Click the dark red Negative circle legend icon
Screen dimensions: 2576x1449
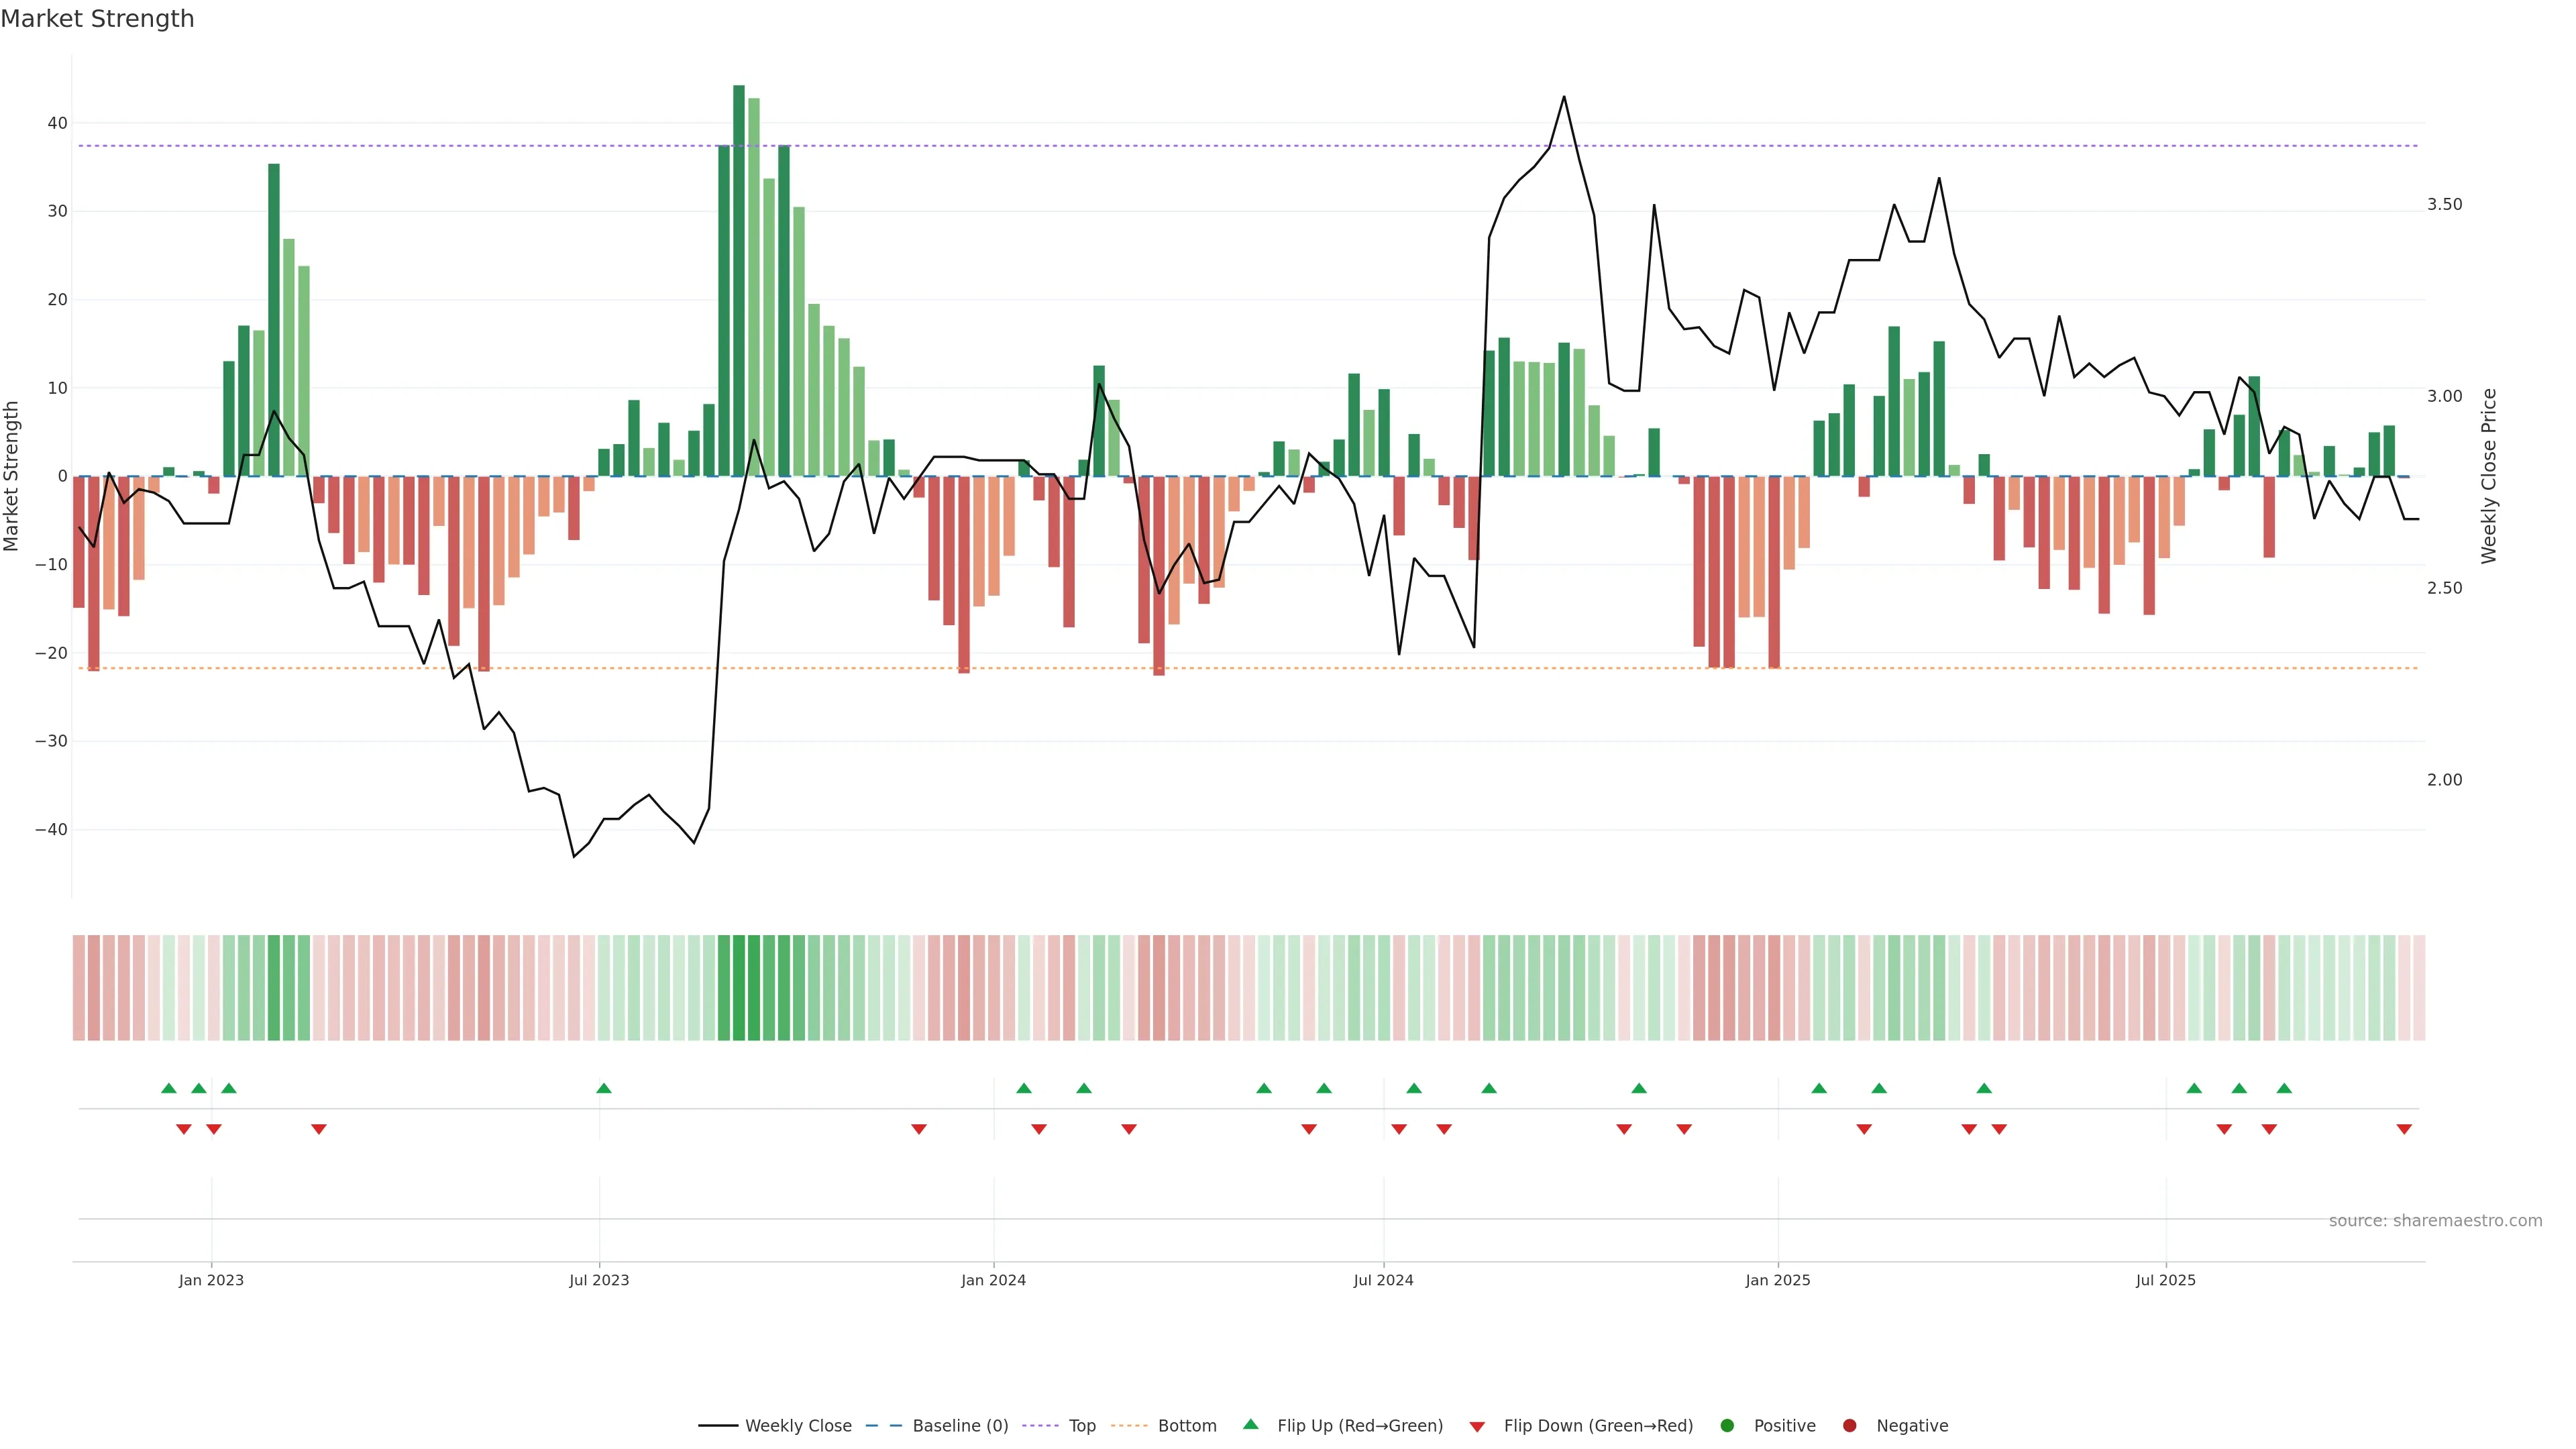tap(1849, 1425)
